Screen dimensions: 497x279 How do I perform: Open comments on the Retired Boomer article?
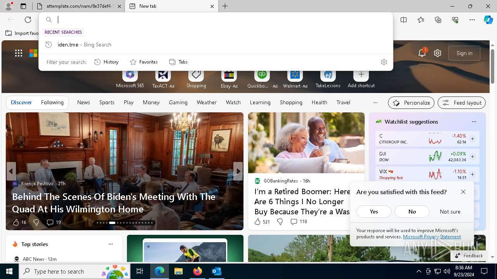coord(299,222)
